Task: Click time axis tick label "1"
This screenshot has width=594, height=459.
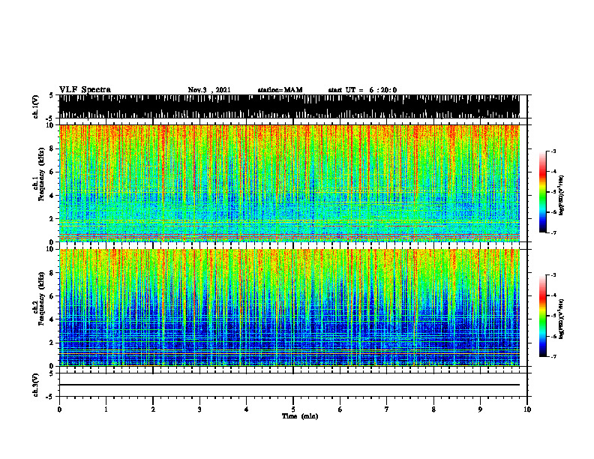Action: click(106, 409)
